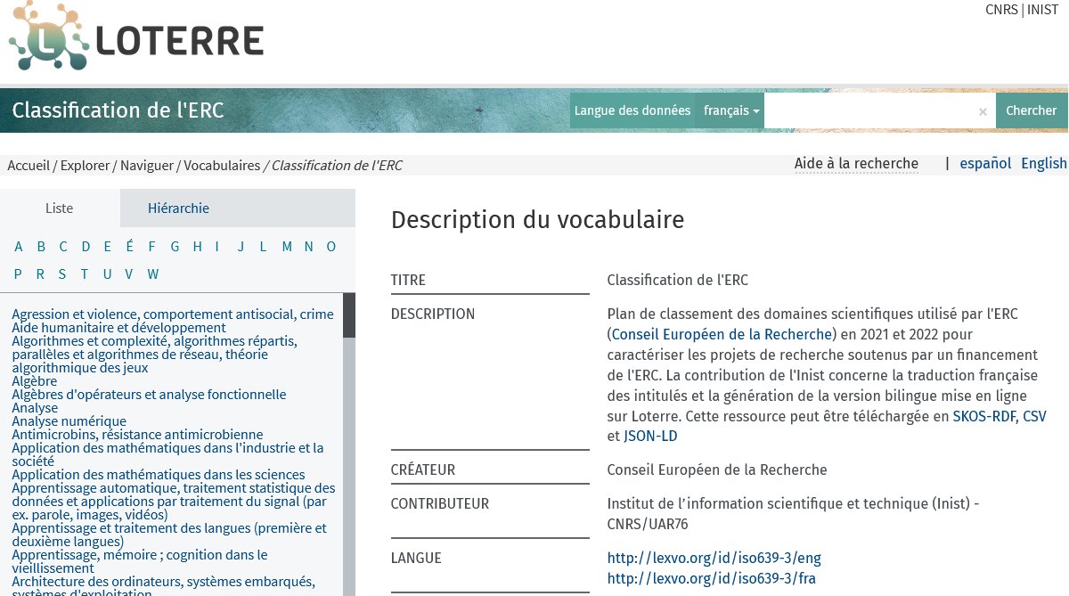Open the Accueil breadcrumb link
Image resolution: width=1069 pixels, height=596 pixels.
click(29, 165)
